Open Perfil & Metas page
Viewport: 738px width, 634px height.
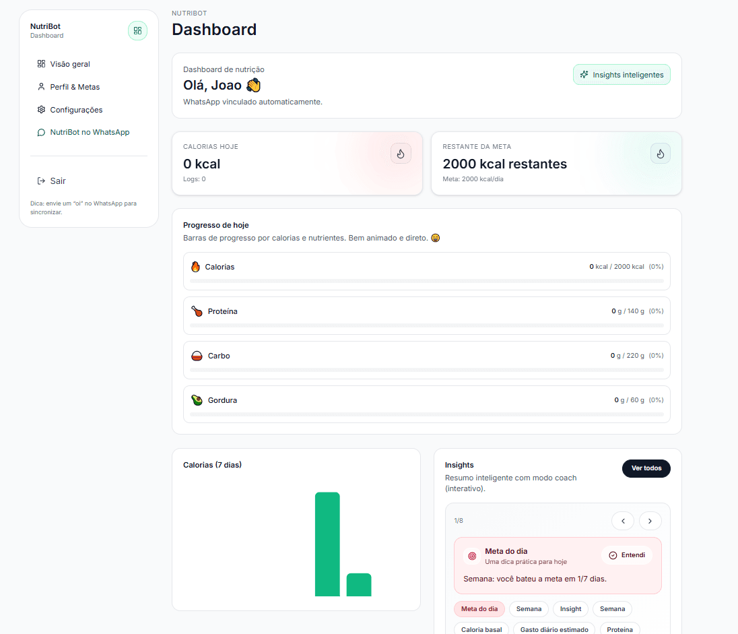tap(75, 87)
